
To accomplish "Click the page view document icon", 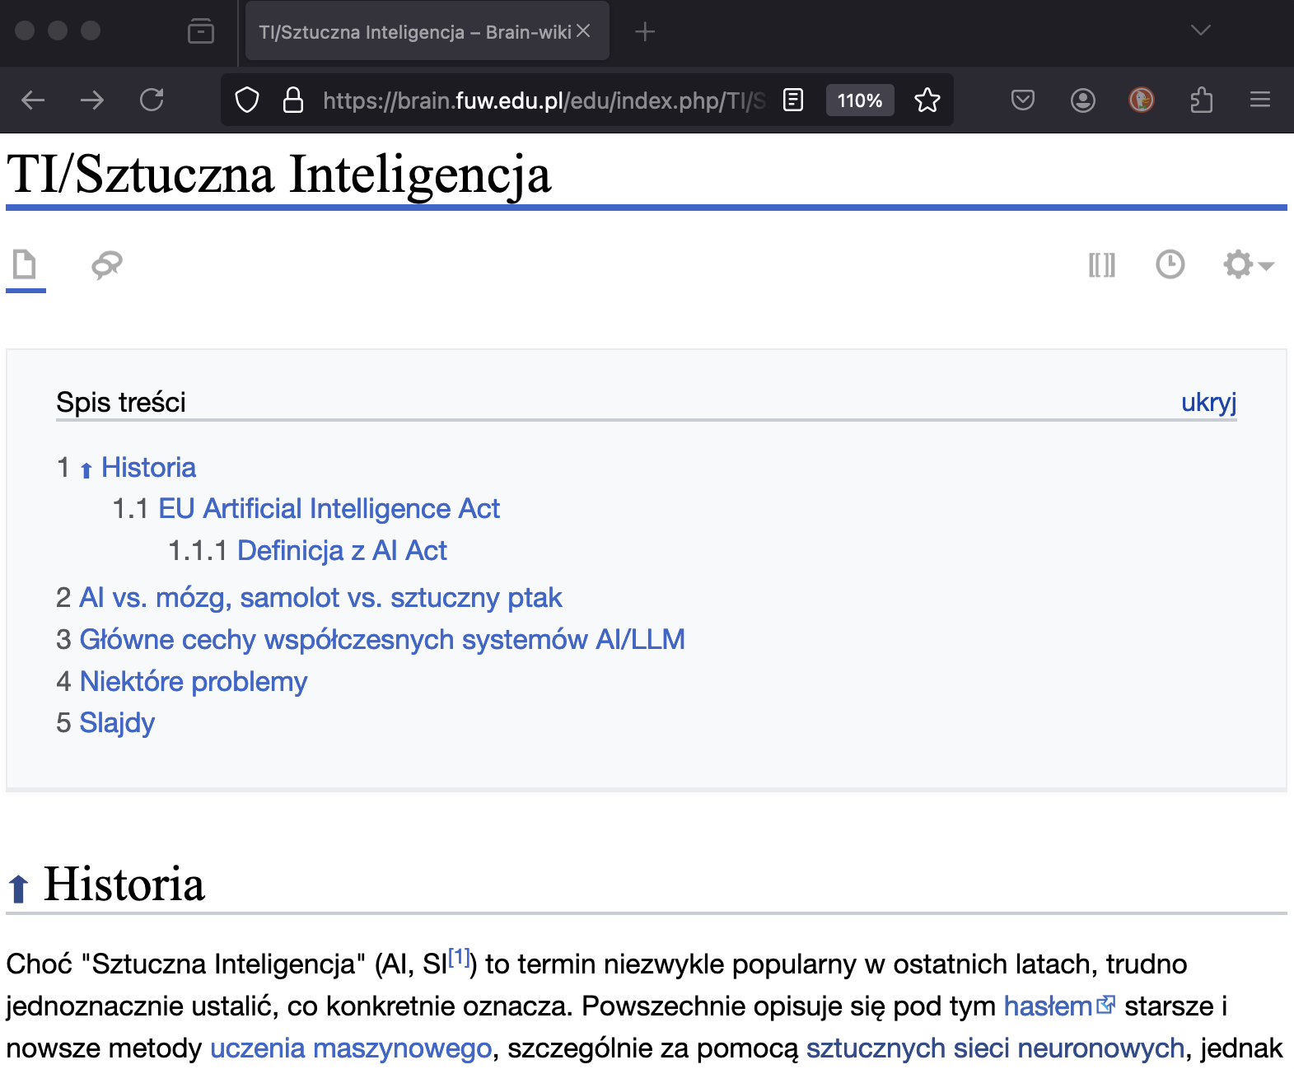I will [25, 265].
